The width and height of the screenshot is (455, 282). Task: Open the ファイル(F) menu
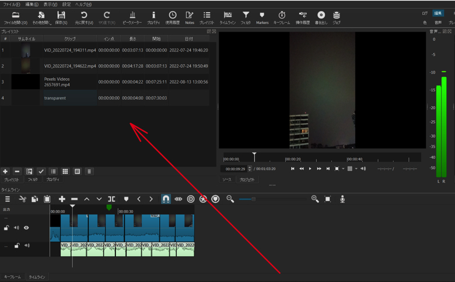pyautogui.click(x=12, y=4)
